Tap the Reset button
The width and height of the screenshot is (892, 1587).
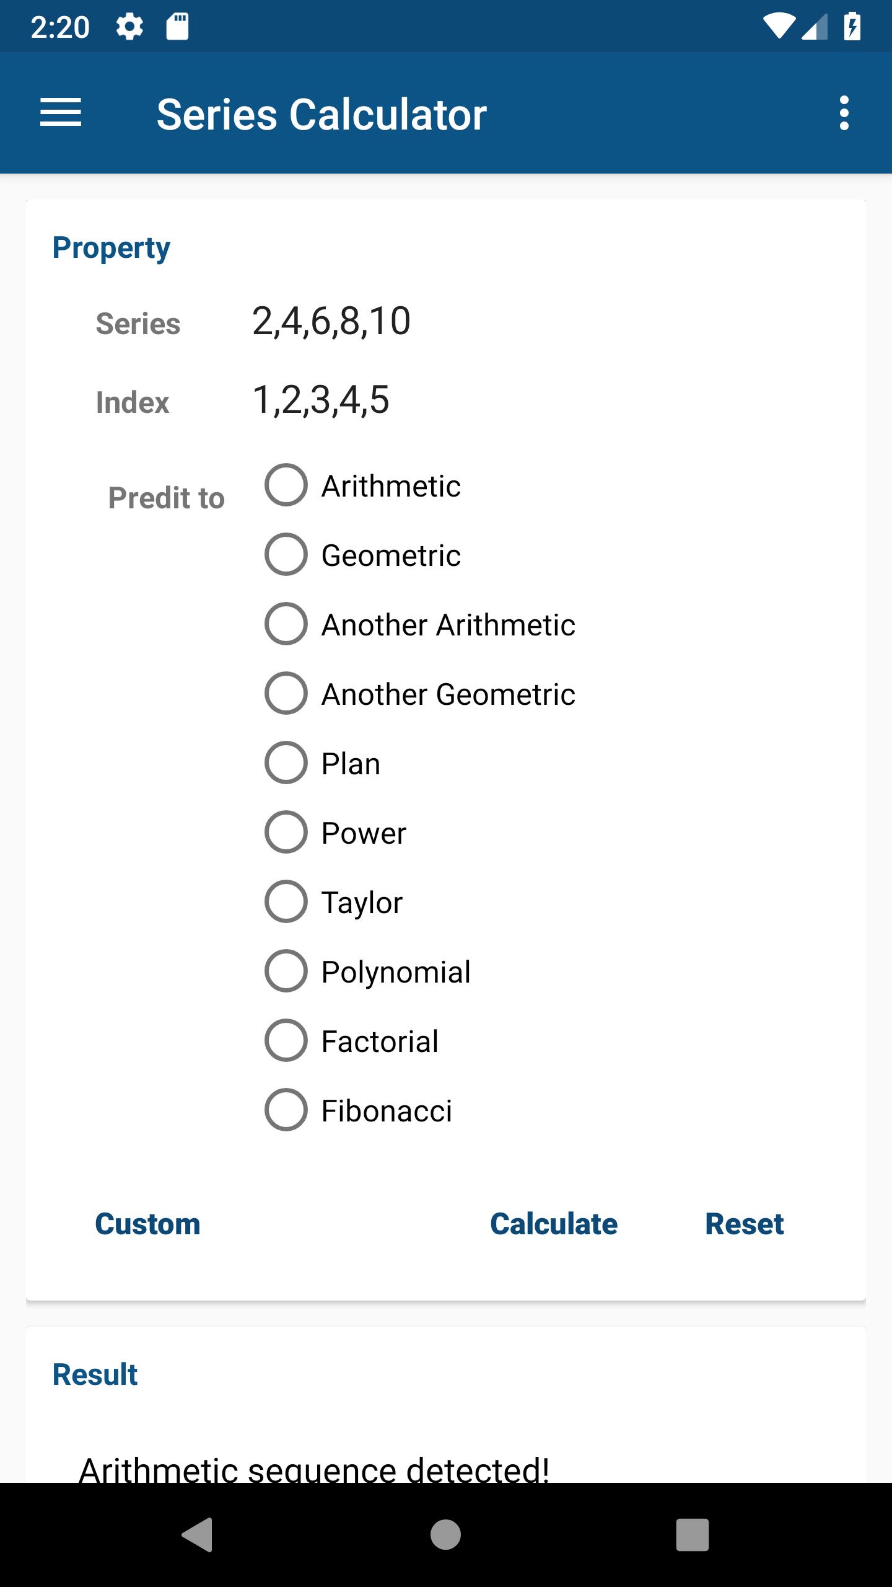[x=745, y=1224]
